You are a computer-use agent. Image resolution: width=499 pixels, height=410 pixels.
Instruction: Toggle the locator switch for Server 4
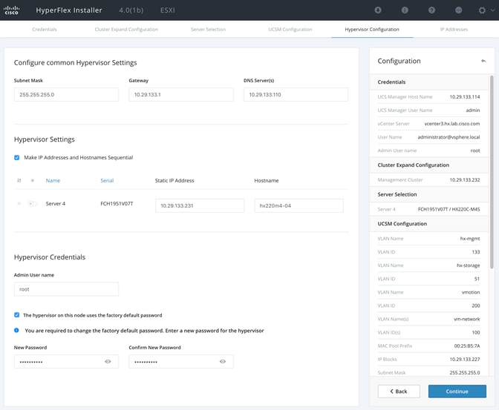pyautogui.click(x=32, y=204)
